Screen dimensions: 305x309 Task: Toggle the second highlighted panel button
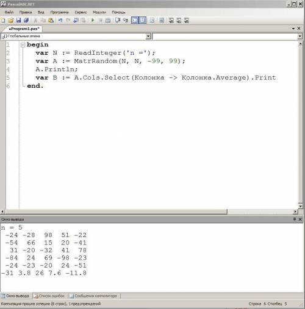tap(143, 20)
